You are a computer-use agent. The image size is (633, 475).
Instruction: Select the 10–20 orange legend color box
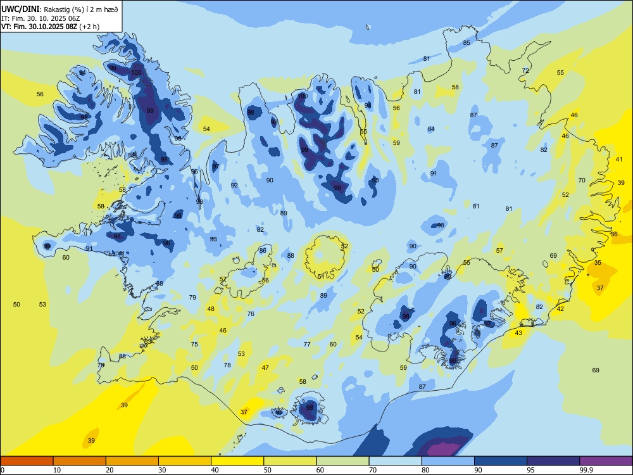[x=80, y=461]
